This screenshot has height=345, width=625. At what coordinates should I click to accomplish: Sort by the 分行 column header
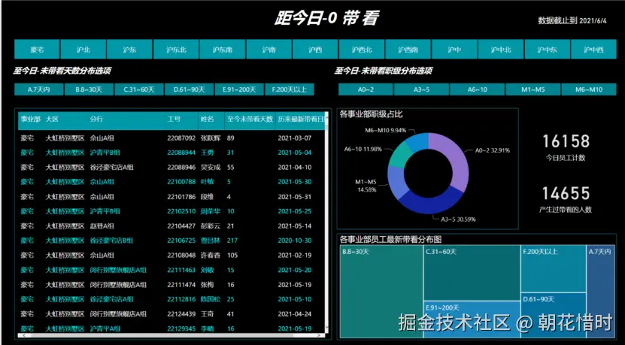pos(96,119)
